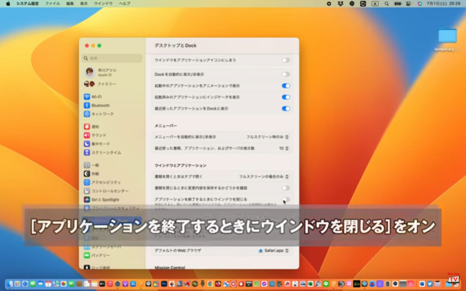Enable Dockを自動的に表示/非表示
This screenshot has width=466, height=291.
(286, 74)
